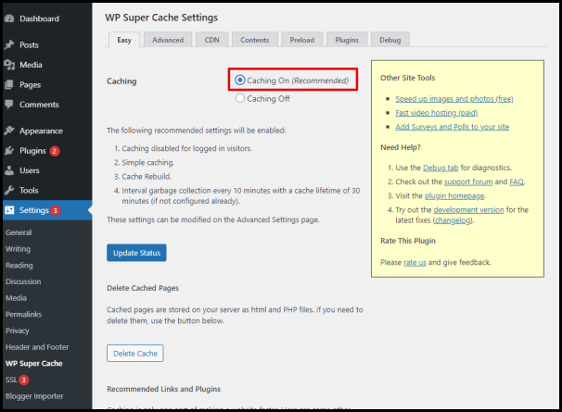Screen dimensions: 562x412
Task: Open Add Surveys and Polls link
Action: 452,127
